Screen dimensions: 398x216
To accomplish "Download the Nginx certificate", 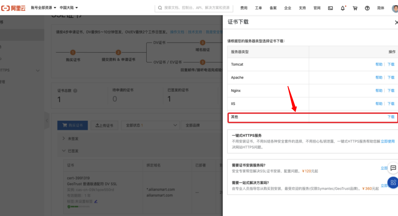I will (391, 91).
